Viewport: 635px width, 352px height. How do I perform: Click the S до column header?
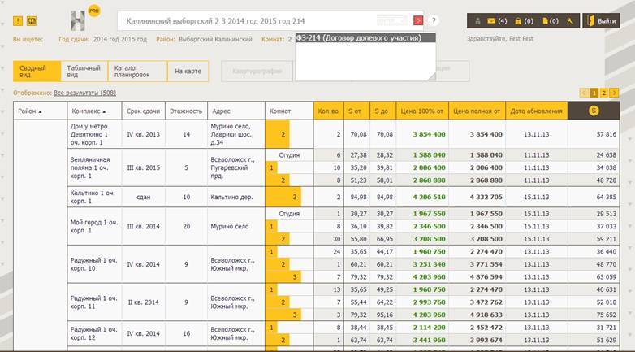382,111
